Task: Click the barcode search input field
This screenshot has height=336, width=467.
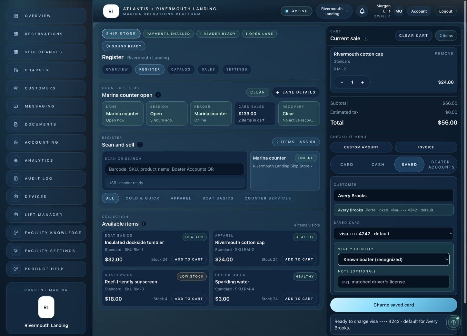Action: (174, 169)
